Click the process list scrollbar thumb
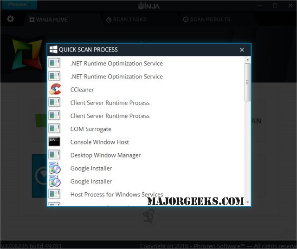Viewport: 297px width, 249px height. point(247,82)
